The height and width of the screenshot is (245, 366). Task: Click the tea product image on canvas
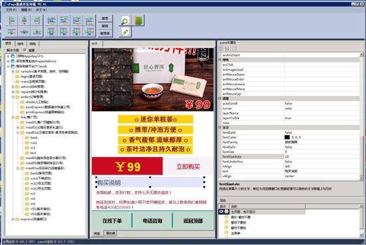click(152, 79)
